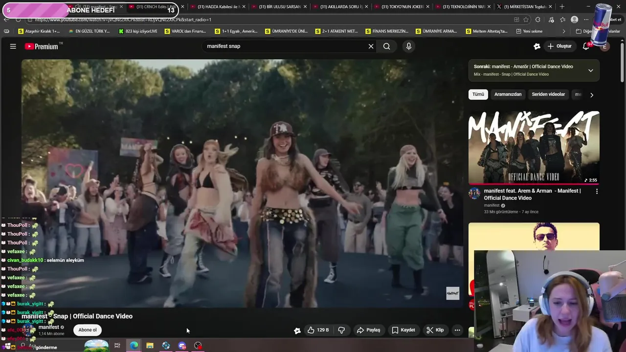The width and height of the screenshot is (626, 352).
Task: Open the browser profile avatar icon
Action: tap(575, 20)
